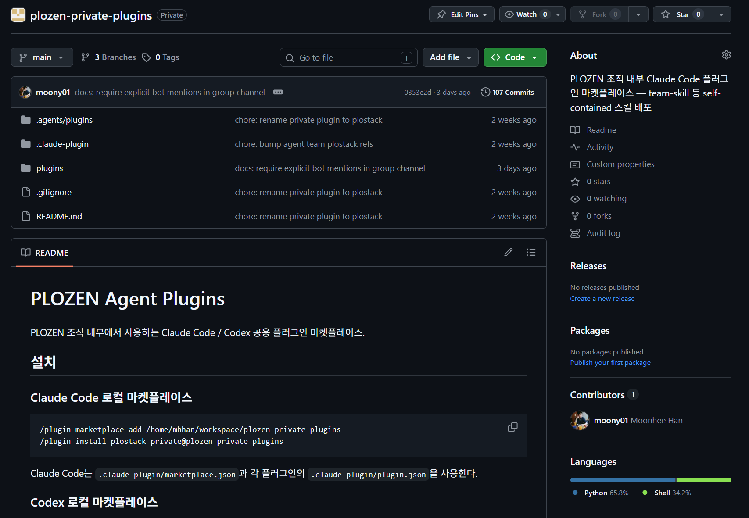Open the main branch dropdown
The width and height of the screenshot is (749, 518).
[42, 57]
